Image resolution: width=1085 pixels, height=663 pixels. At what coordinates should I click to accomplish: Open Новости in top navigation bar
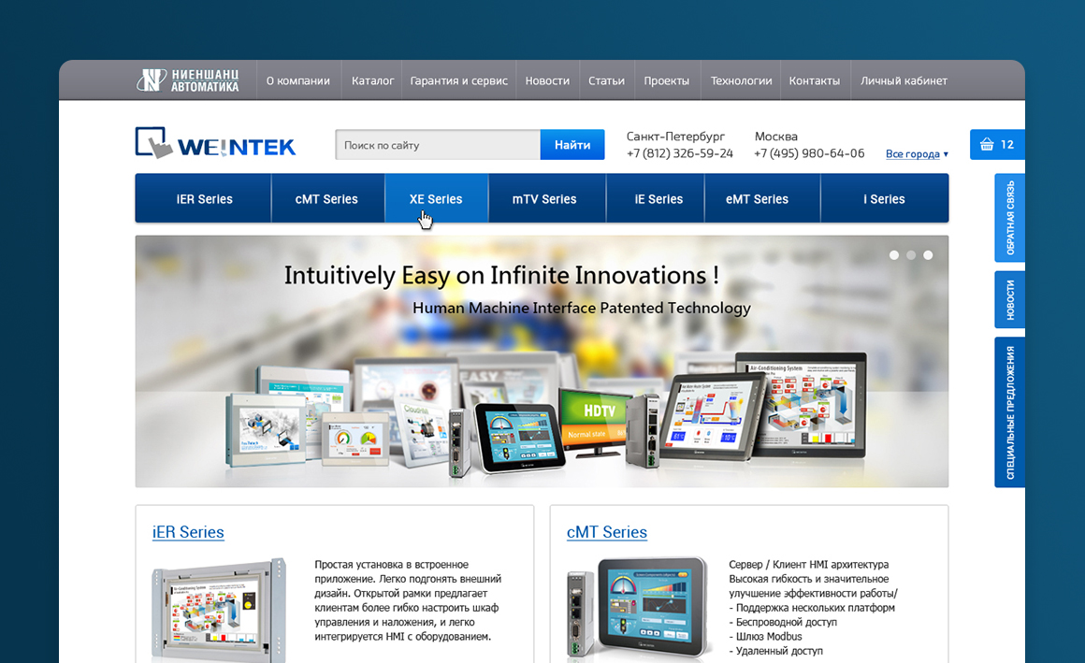(547, 81)
